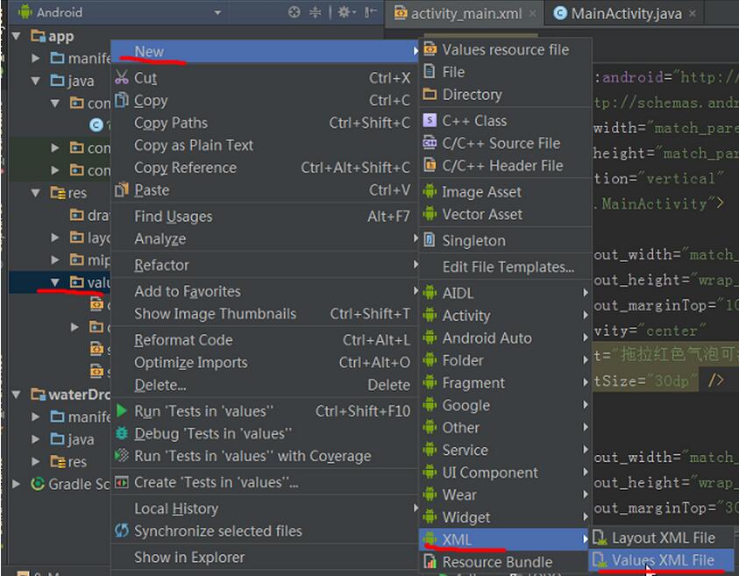Viewport: 739px width, 576px height.
Task: Expand the layout folder
Action: point(54,237)
